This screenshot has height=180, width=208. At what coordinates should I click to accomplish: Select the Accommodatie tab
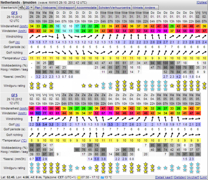87,7
